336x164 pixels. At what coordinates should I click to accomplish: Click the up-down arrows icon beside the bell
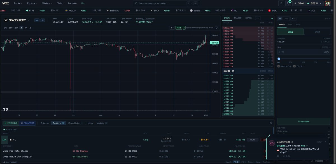click(281, 3)
